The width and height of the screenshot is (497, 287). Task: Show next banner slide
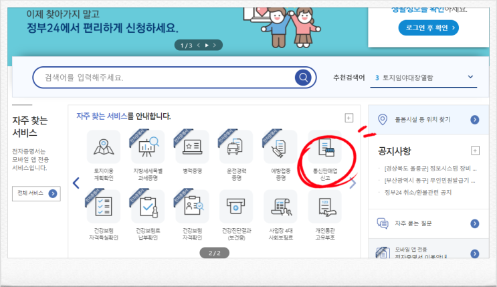click(x=215, y=45)
